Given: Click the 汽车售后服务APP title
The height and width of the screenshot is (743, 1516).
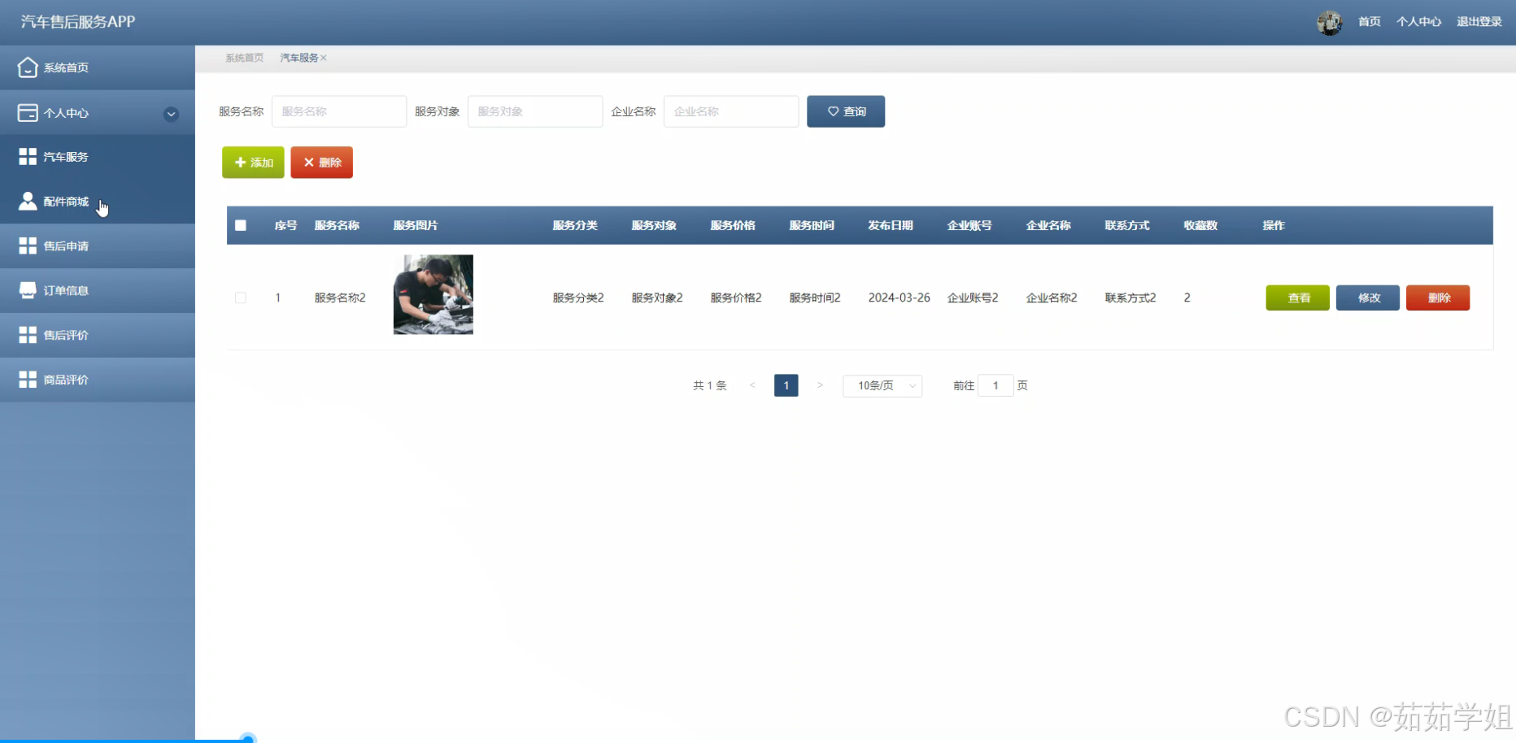Looking at the screenshot, I should pyautogui.click(x=78, y=22).
